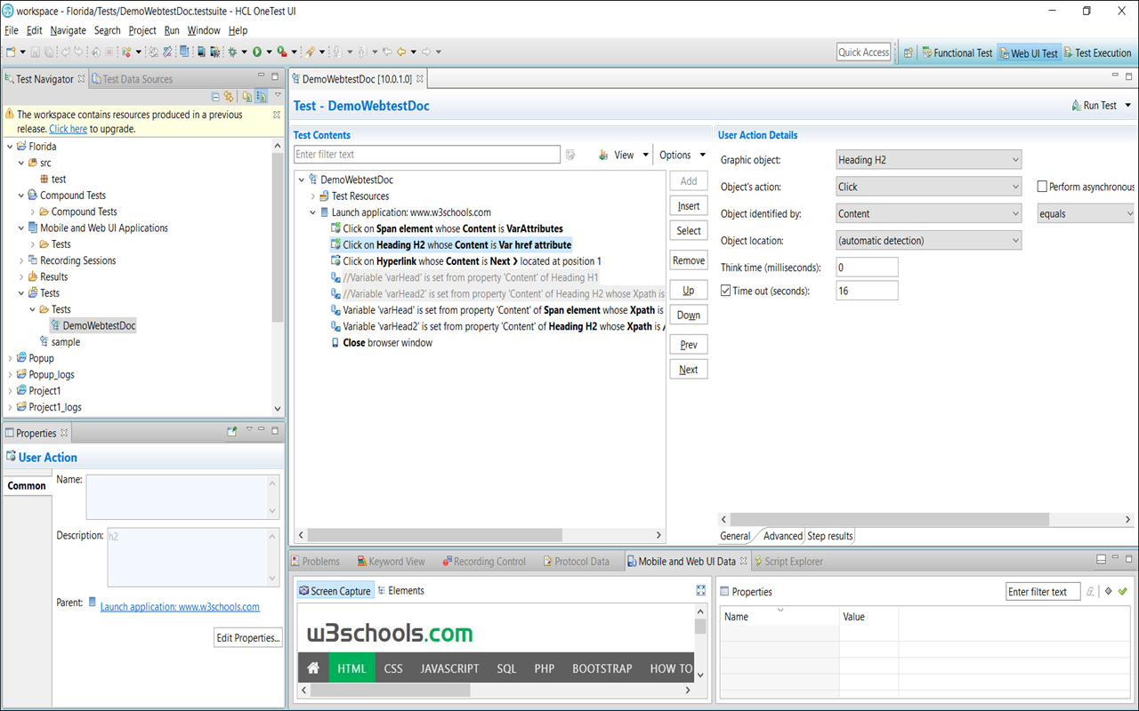The image size is (1139, 711).
Task: Close the DemoWebtestDoc editor tab
Action: coord(419,79)
